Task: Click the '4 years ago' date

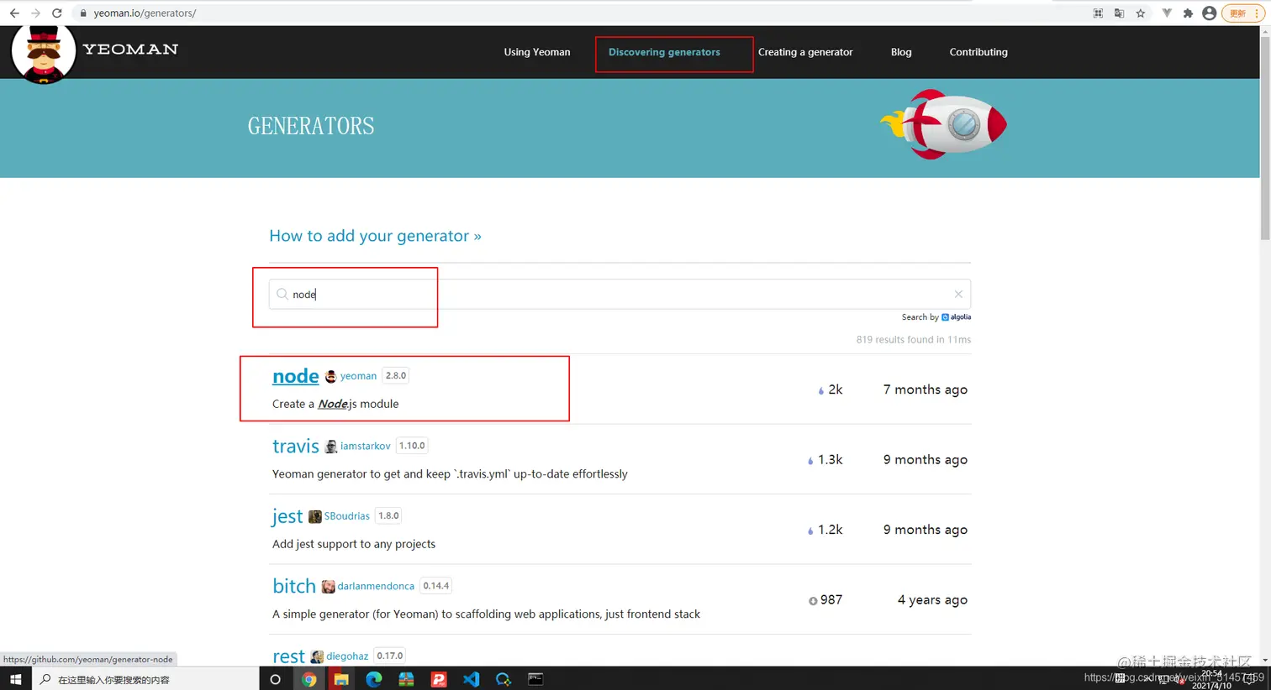Action: (x=932, y=600)
